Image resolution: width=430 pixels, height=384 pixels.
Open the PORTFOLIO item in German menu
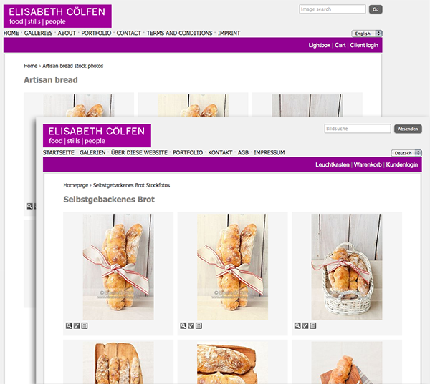[188, 153]
